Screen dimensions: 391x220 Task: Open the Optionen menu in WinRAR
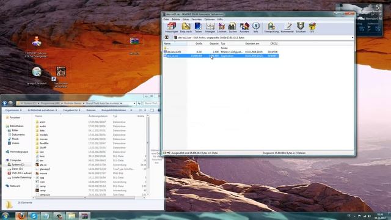[x=210, y=20]
